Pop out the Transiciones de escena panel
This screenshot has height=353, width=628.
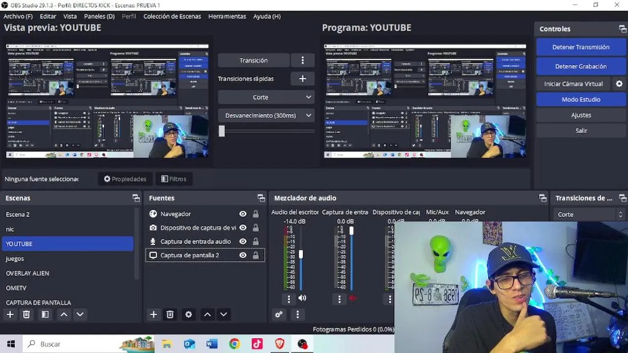pos(623,198)
